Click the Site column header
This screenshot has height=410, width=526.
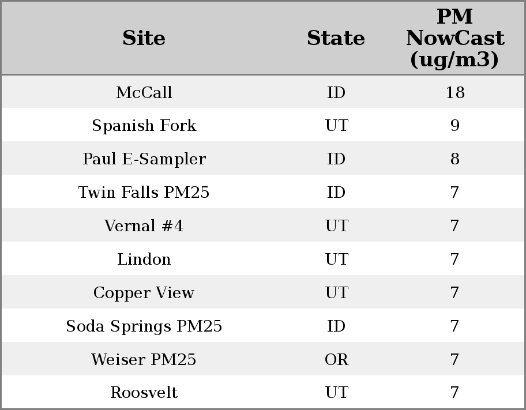click(144, 39)
